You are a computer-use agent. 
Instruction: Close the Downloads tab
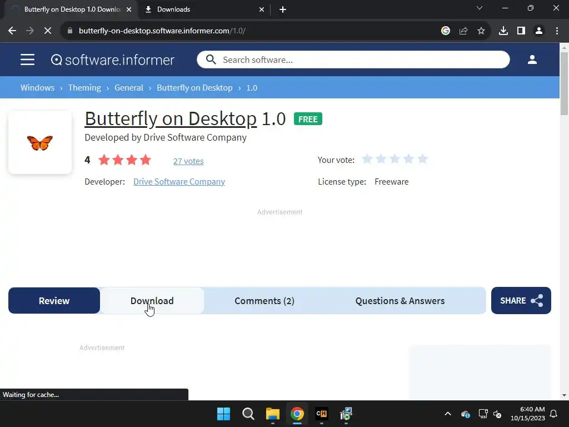[x=262, y=9]
